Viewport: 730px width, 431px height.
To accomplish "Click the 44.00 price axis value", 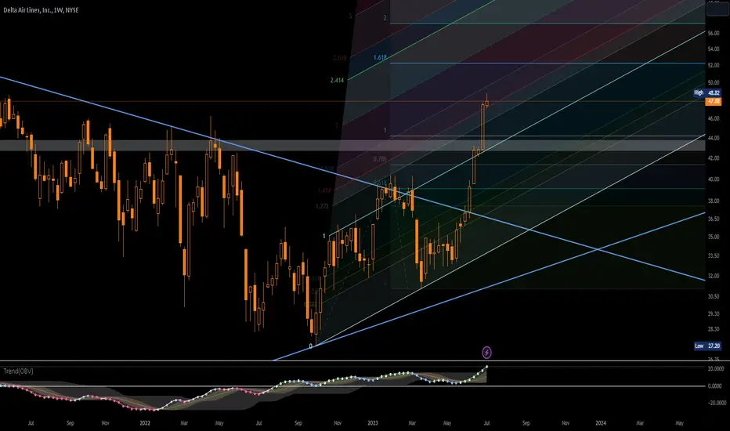I will (714, 138).
